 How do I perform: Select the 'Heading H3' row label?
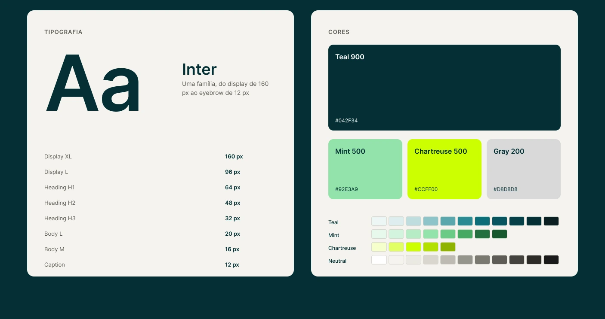point(60,219)
